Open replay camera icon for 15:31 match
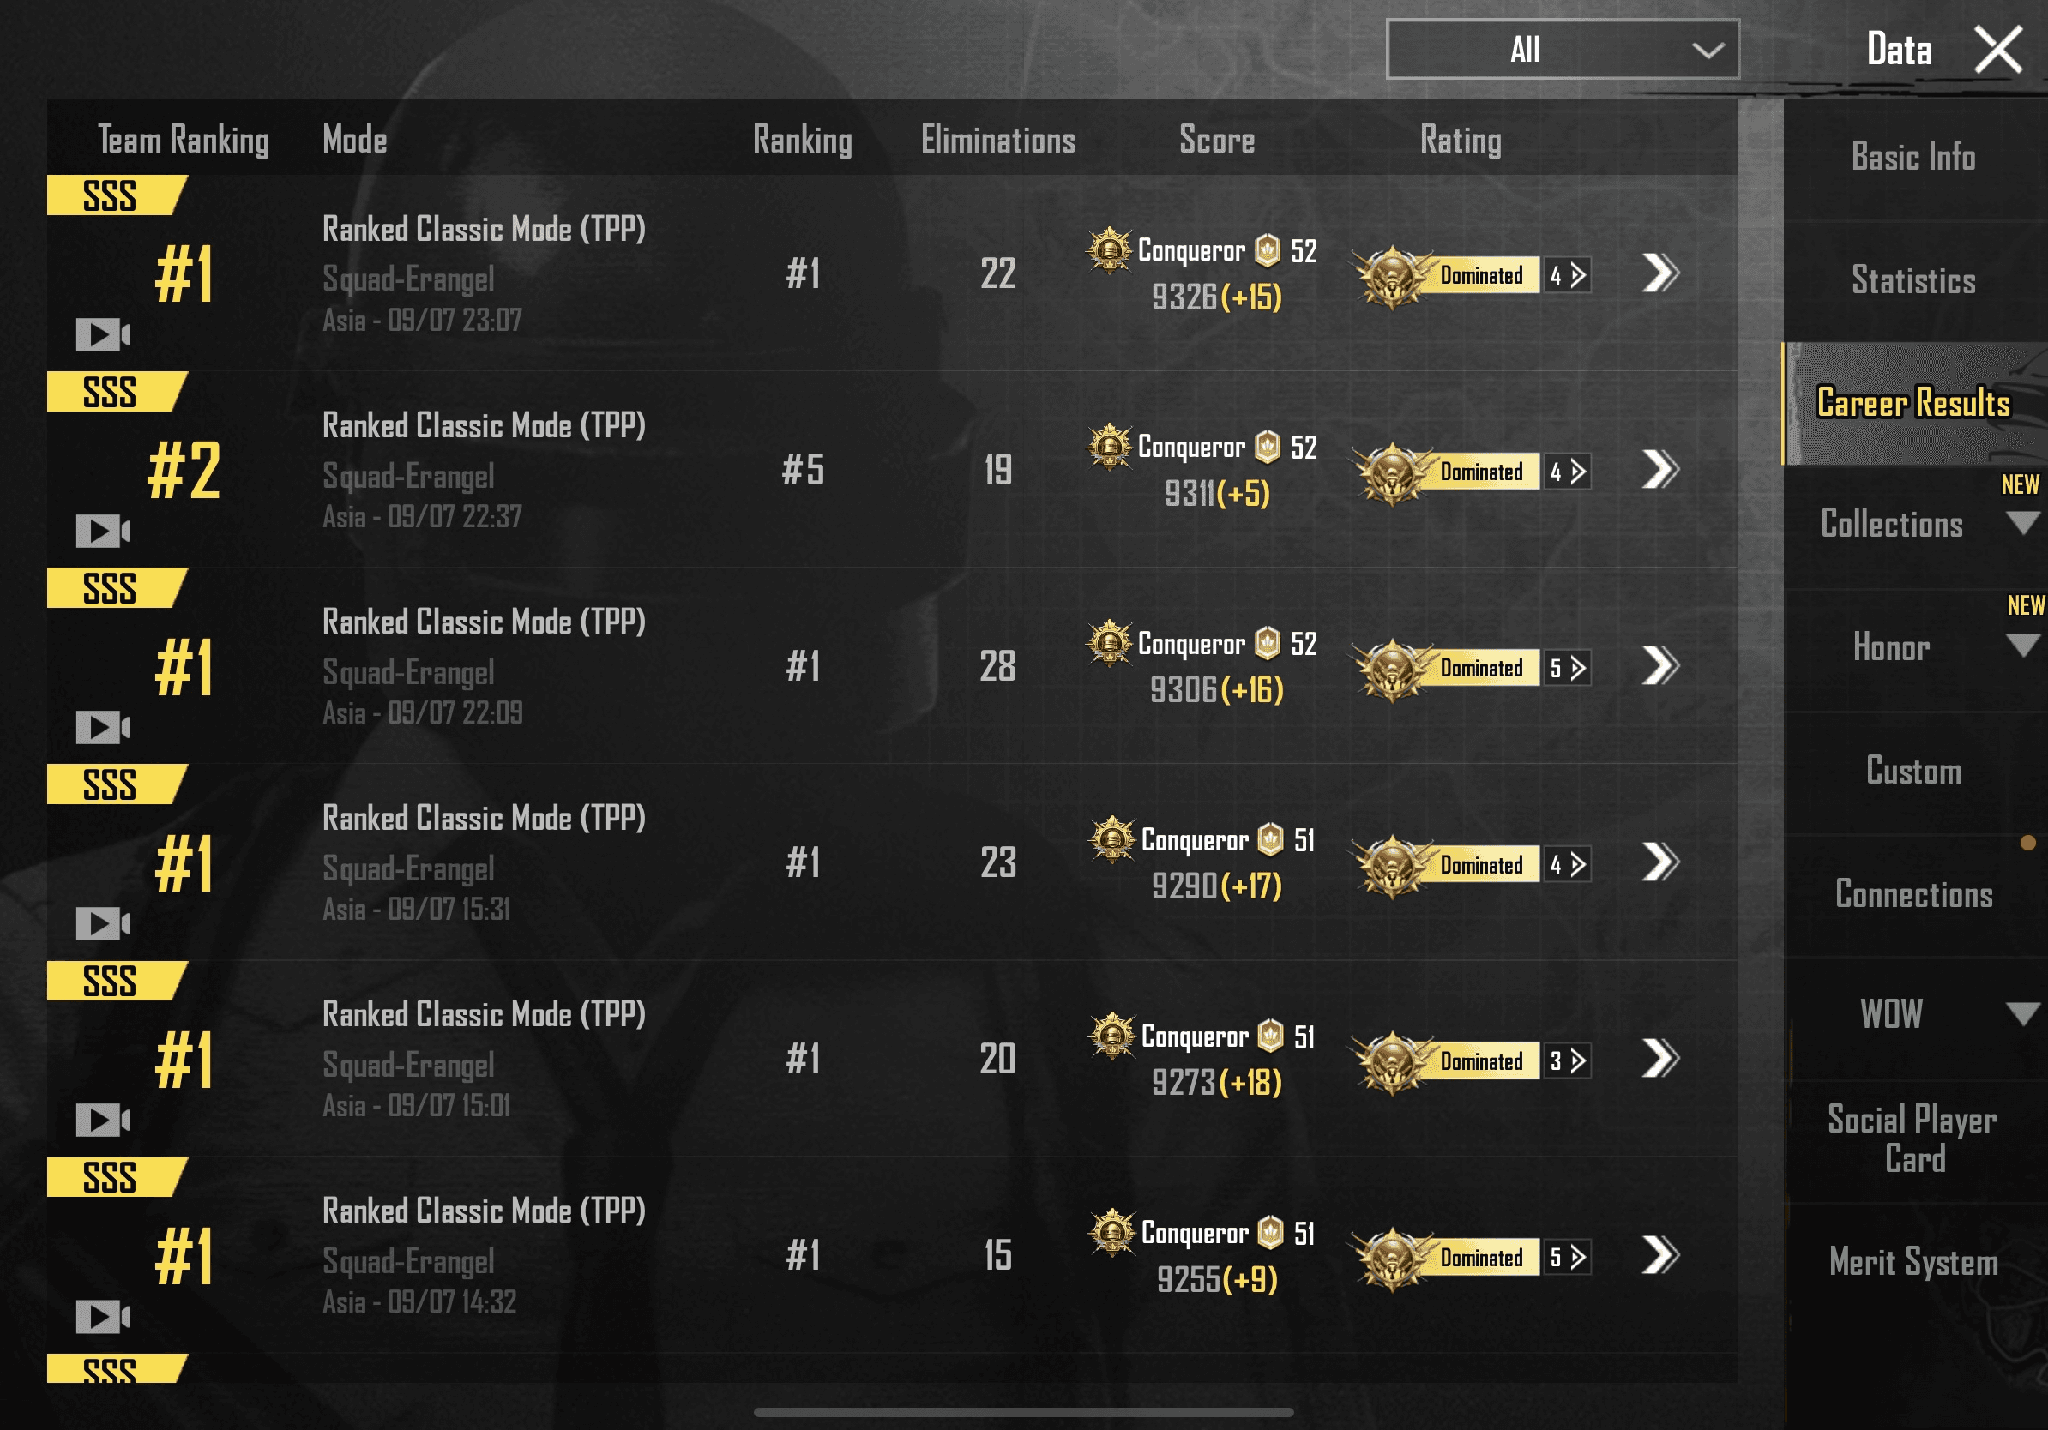 pos(103,923)
